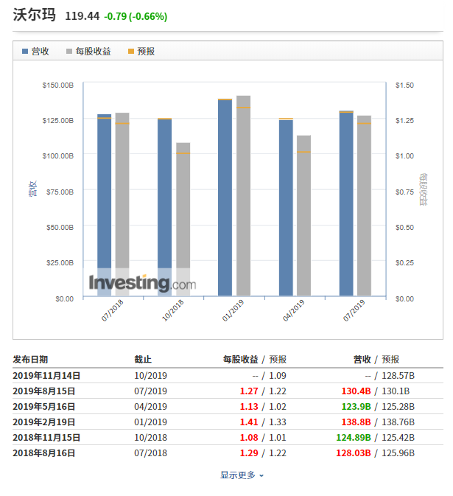Click the 07/2019 x-axis label
The height and width of the screenshot is (496, 453).
(x=354, y=310)
